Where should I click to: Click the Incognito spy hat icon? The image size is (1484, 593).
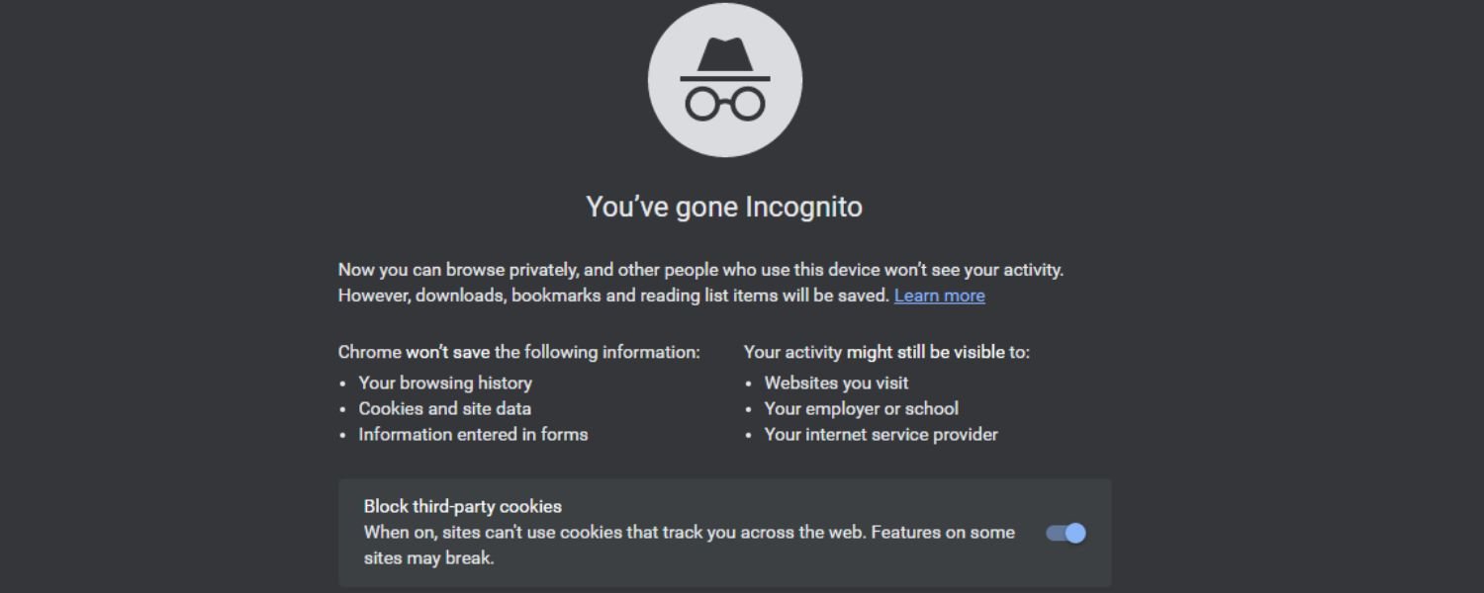pos(725,79)
